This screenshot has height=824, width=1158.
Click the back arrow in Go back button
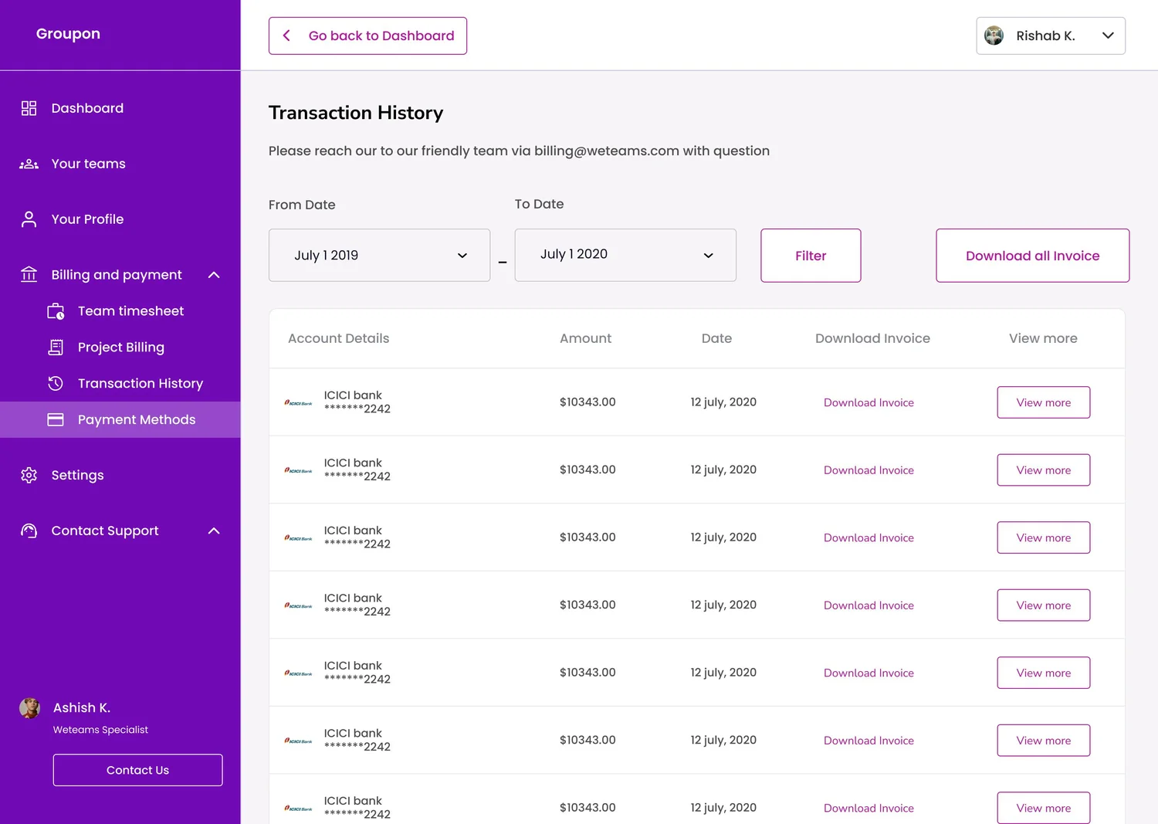click(x=286, y=36)
